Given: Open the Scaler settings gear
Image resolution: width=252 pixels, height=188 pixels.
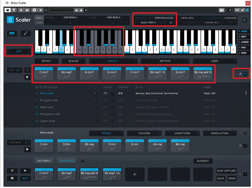Looking at the screenshot, I should 244,20.
